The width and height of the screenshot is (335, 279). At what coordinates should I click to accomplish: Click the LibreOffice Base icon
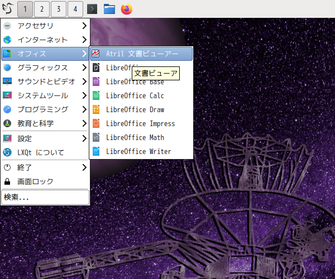click(96, 81)
